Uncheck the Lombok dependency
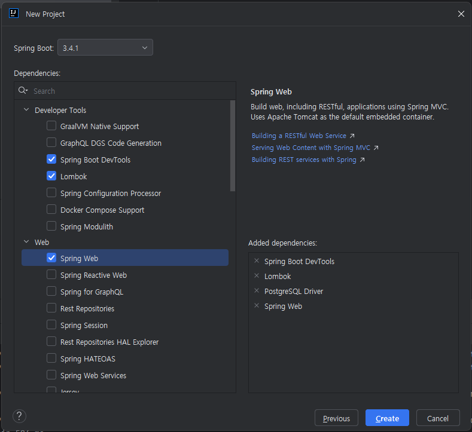The height and width of the screenshot is (432, 472). point(51,176)
